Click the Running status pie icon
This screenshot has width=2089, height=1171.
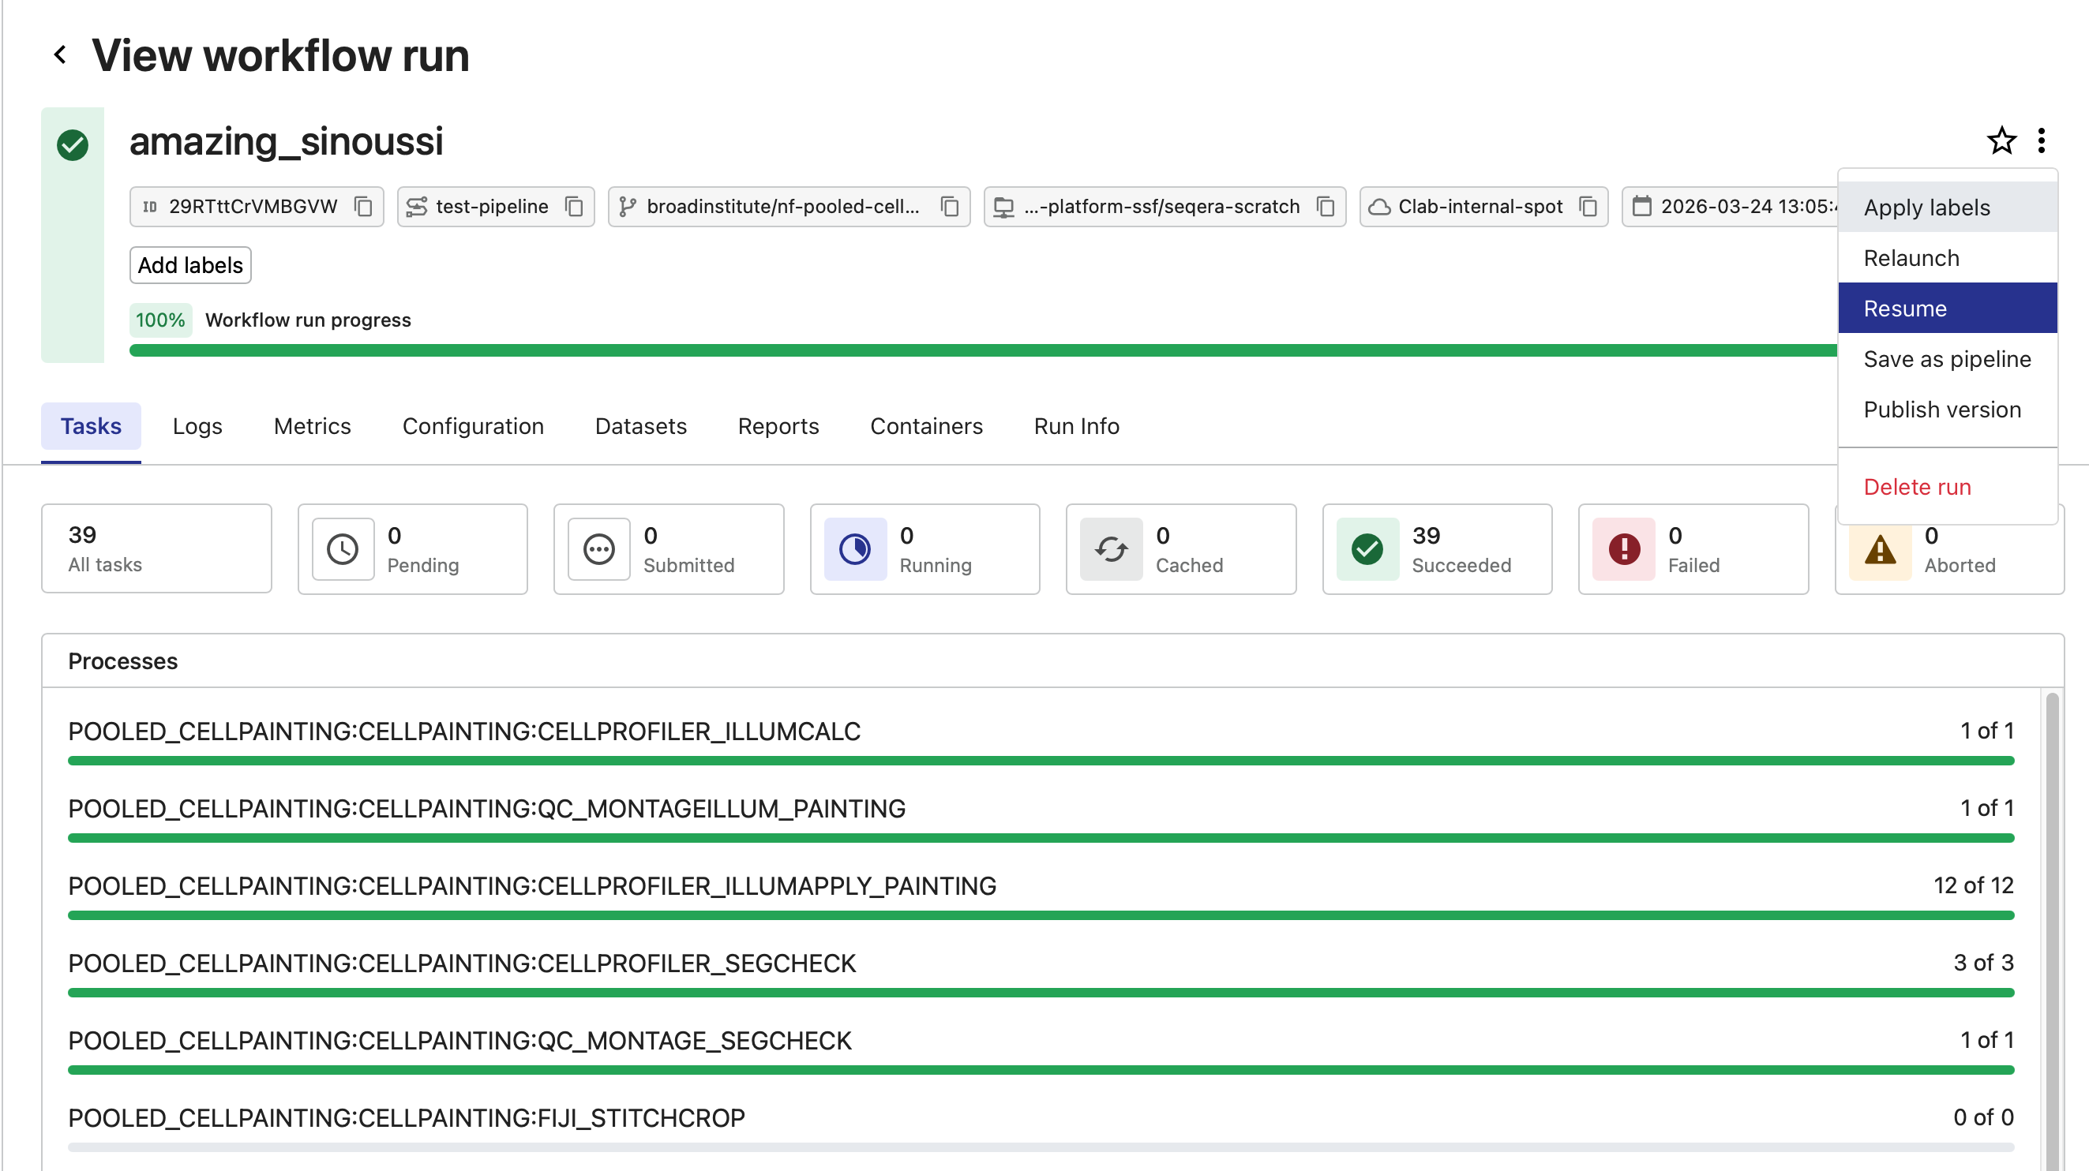(856, 548)
